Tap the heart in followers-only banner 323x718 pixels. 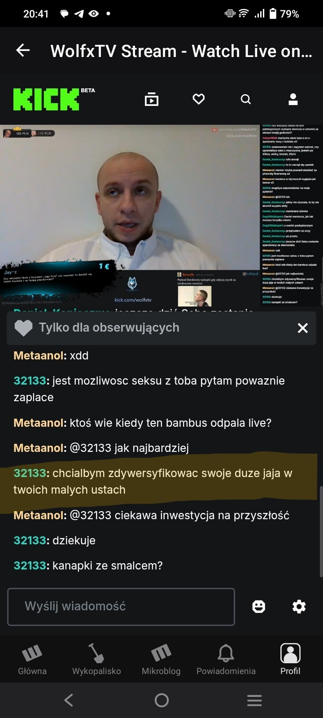23,328
